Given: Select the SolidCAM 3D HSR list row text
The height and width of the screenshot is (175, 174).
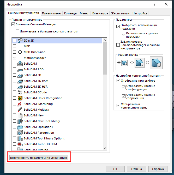Looking at the screenshot, I should coord(36,87).
